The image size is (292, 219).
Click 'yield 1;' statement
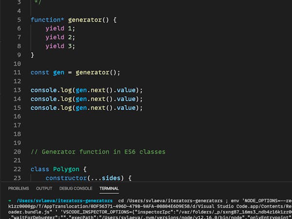pyautogui.click(x=60, y=29)
